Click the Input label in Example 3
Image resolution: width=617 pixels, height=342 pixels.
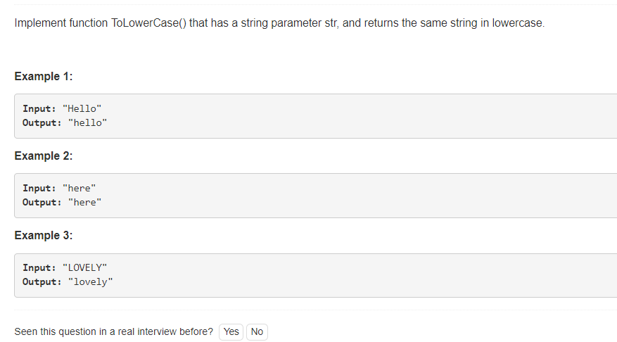(39, 267)
